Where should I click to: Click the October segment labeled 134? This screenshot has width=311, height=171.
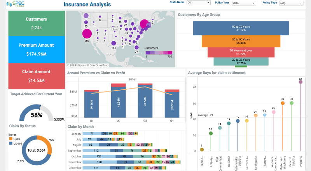click(99, 156)
